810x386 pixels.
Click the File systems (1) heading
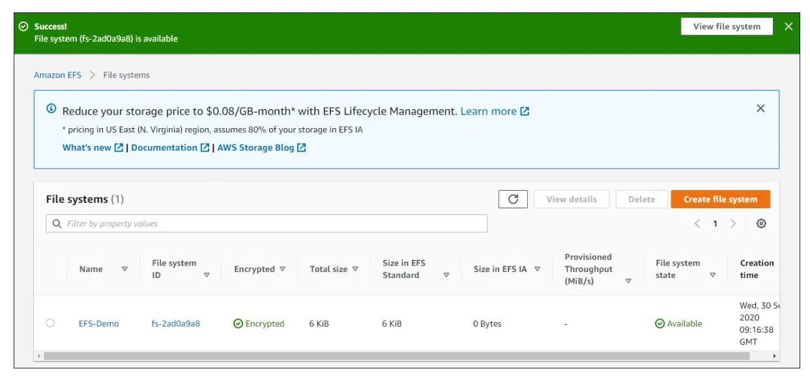click(85, 199)
